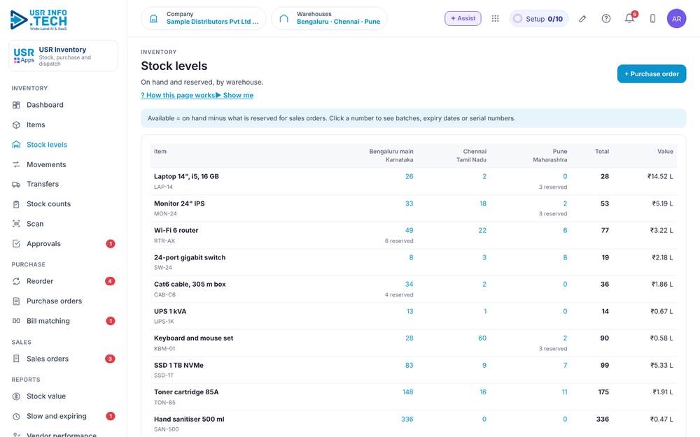Open Purchase orders menu item
700x437 pixels.
click(54, 301)
